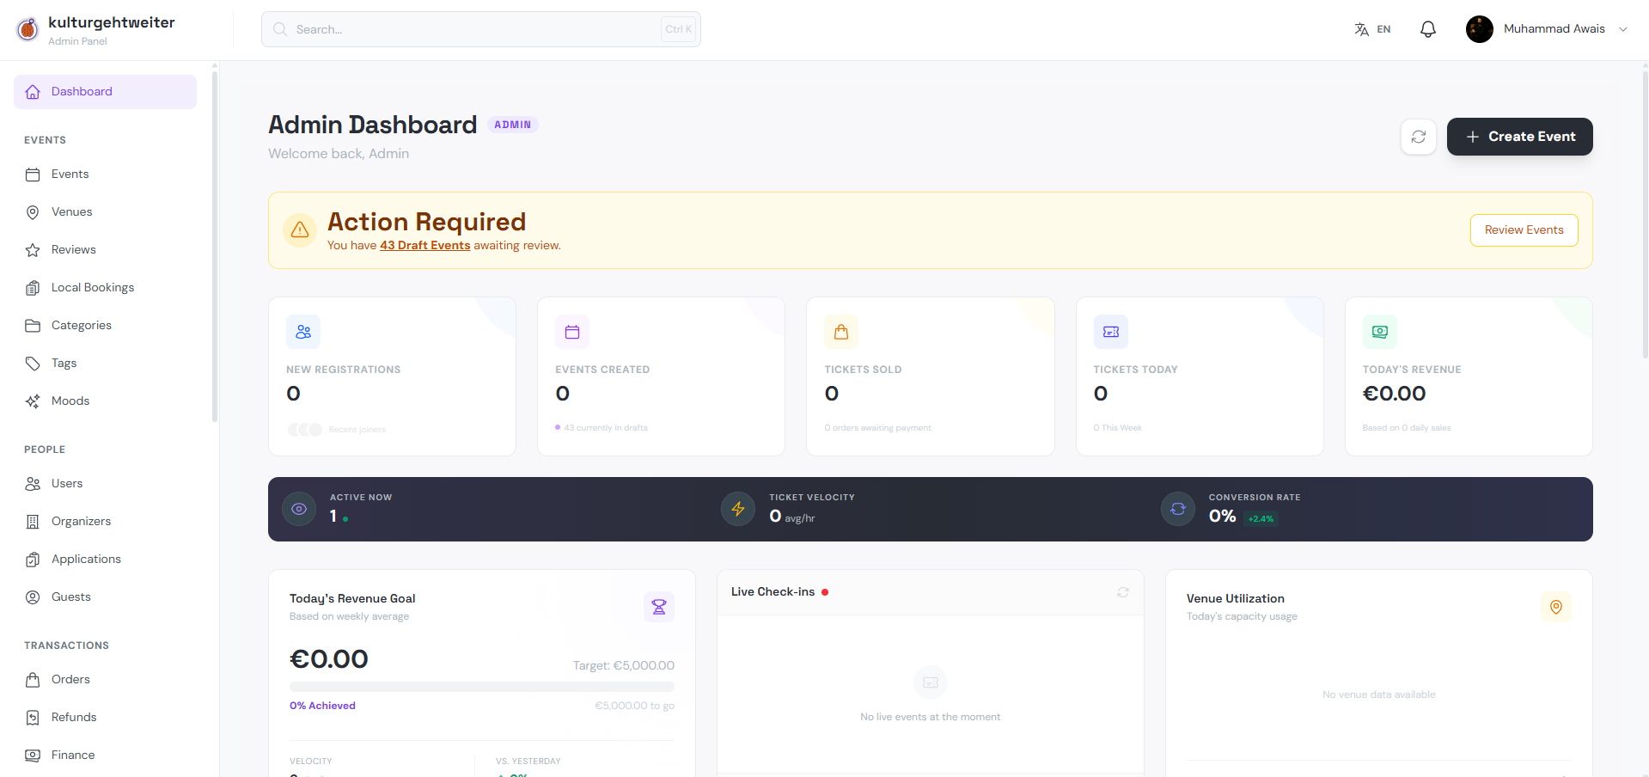Click the revenue goal progress bar
The height and width of the screenshot is (777, 1649).
tap(482, 687)
